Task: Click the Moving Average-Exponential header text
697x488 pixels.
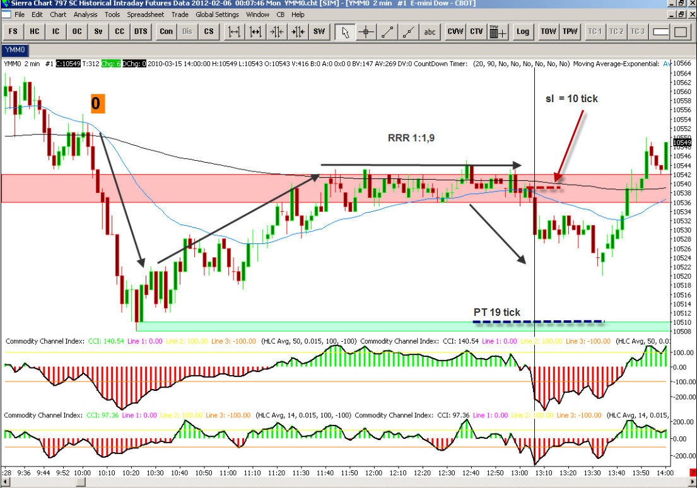Action: tap(616, 64)
